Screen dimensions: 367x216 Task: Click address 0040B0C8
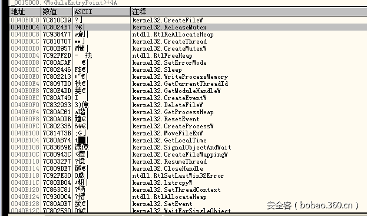[x=25, y=34]
